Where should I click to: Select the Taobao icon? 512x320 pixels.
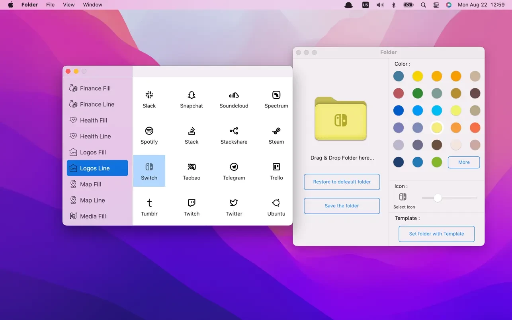(x=192, y=170)
